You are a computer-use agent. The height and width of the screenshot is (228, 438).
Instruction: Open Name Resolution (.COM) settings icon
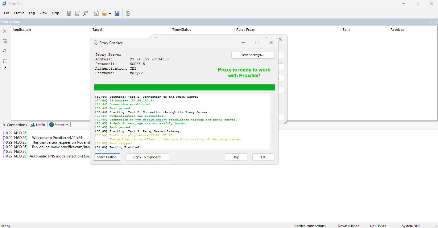coord(85,13)
